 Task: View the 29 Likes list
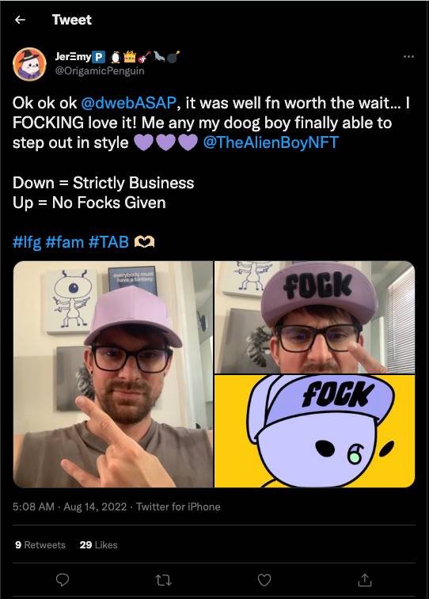click(x=99, y=544)
